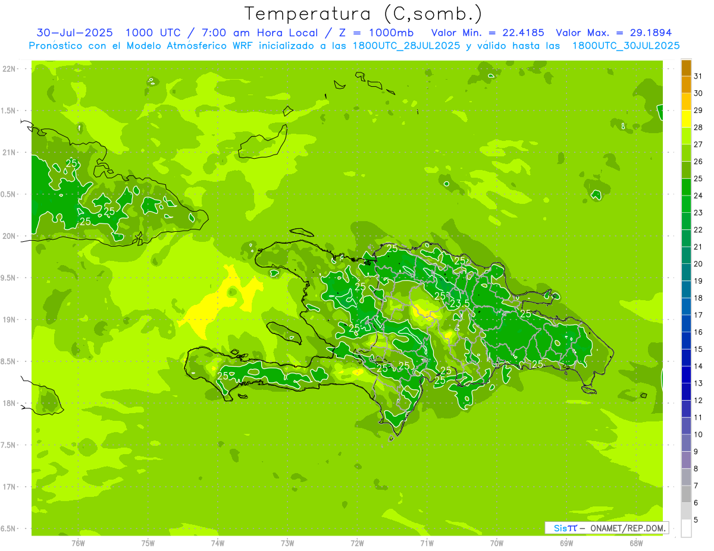Screen dimensions: 714x551
Task: Click the '76W' longitude label
Action: pyautogui.click(x=78, y=544)
